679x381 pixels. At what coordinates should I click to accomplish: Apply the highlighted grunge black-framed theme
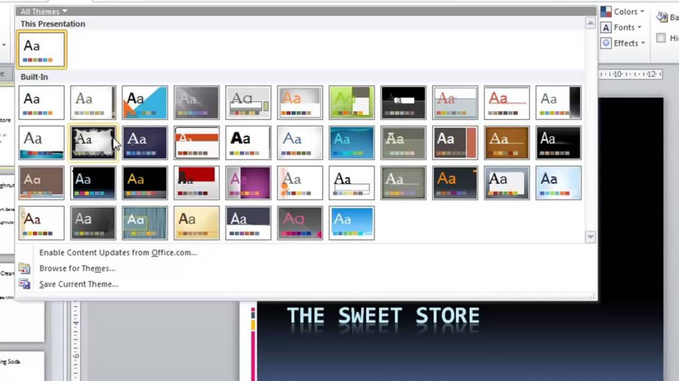click(x=93, y=143)
